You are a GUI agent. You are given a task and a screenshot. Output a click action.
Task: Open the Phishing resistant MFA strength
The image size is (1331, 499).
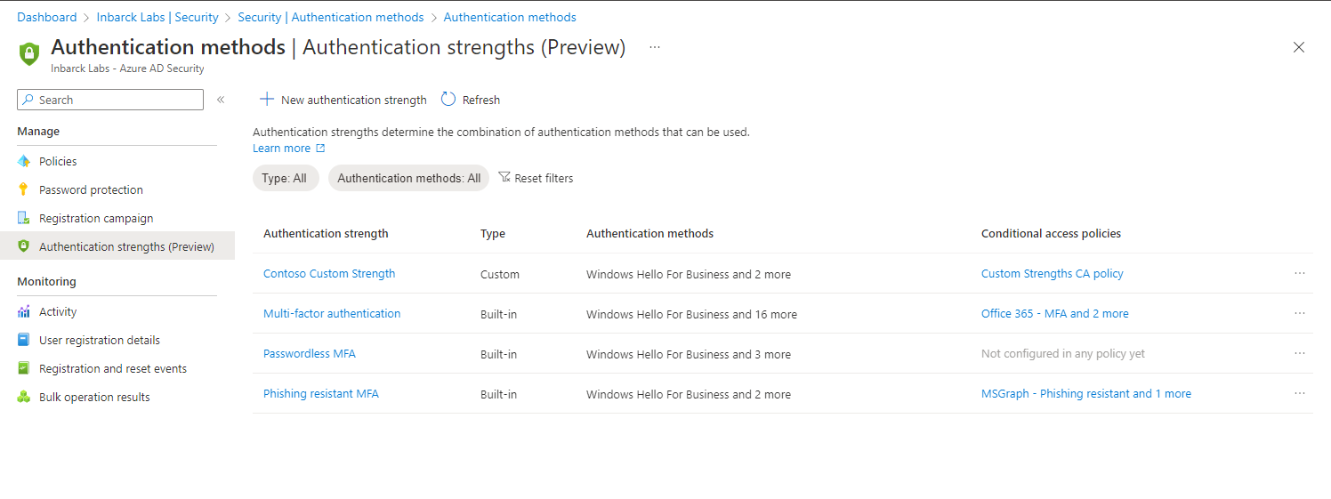coord(321,393)
